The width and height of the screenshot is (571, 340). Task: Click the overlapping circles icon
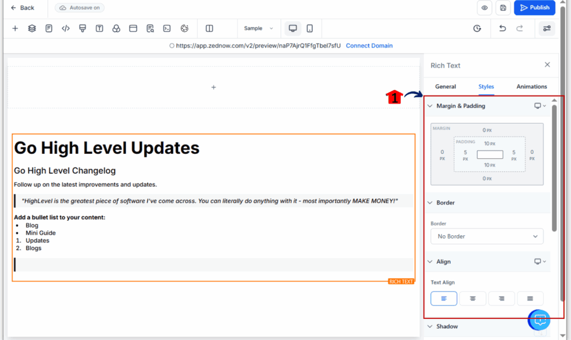(x=116, y=28)
